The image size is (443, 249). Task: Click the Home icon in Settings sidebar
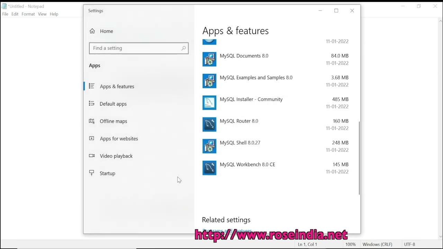point(92,31)
